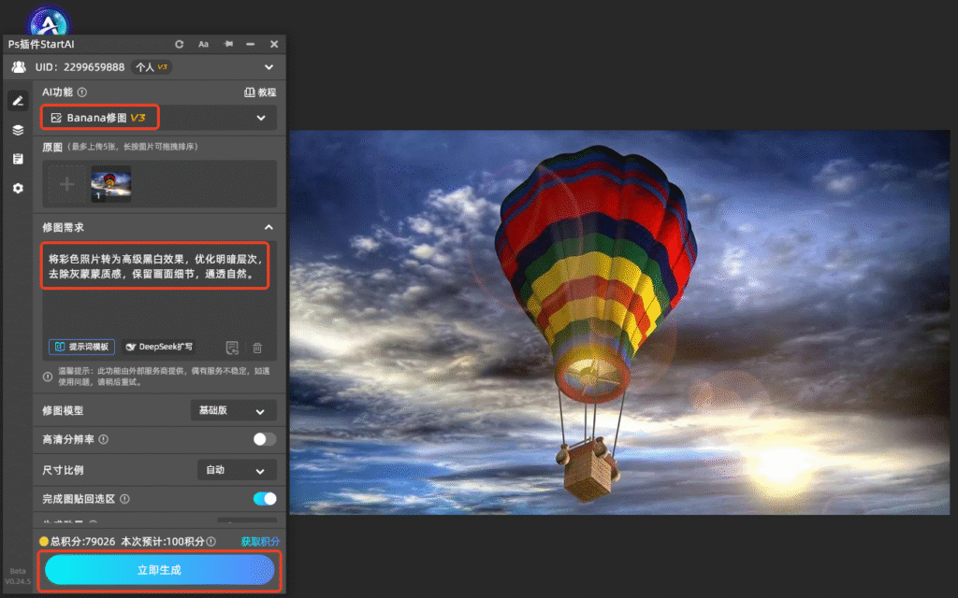Screen dimensions: 958x598
Task: Expand the UID account dropdown arrow
Action: (x=269, y=67)
